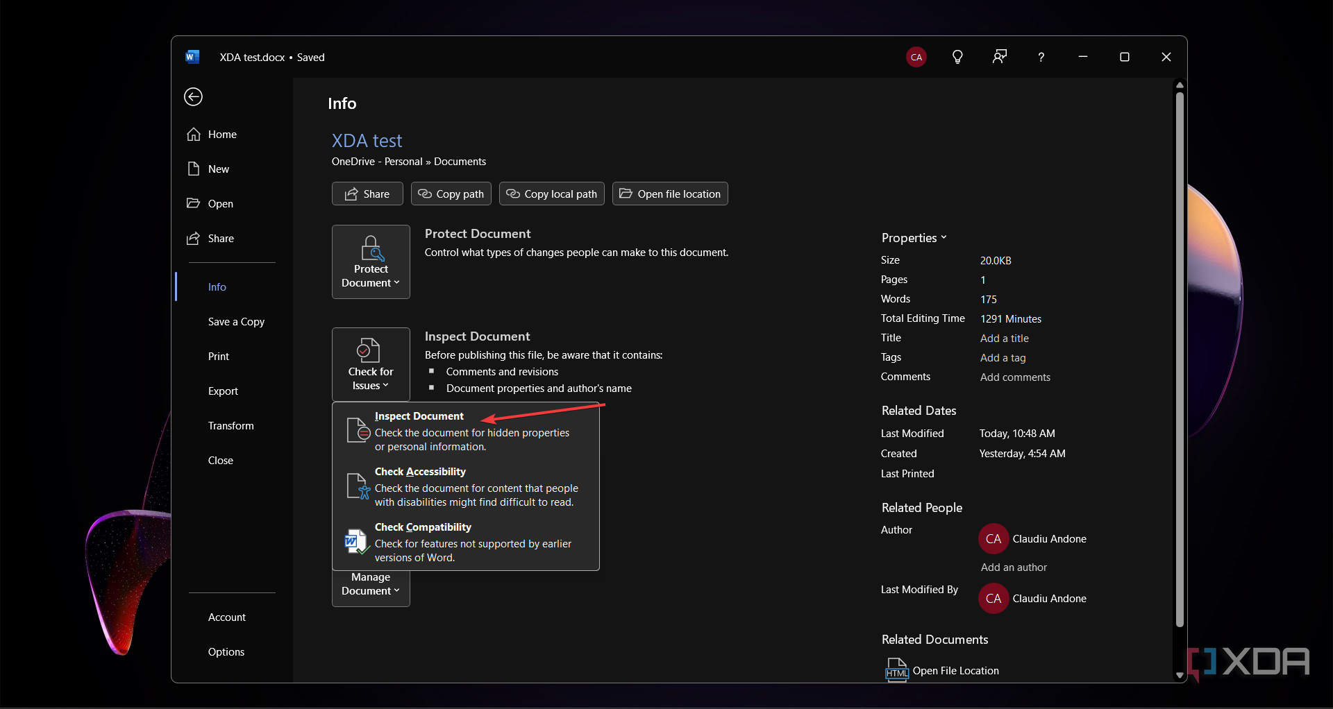The width and height of the screenshot is (1333, 709).
Task: Click the Add a title field
Action: (1005, 338)
